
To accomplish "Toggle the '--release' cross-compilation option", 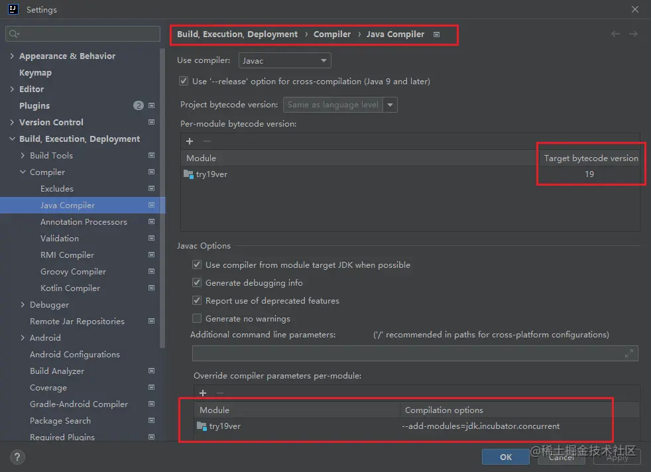I will pyautogui.click(x=184, y=81).
